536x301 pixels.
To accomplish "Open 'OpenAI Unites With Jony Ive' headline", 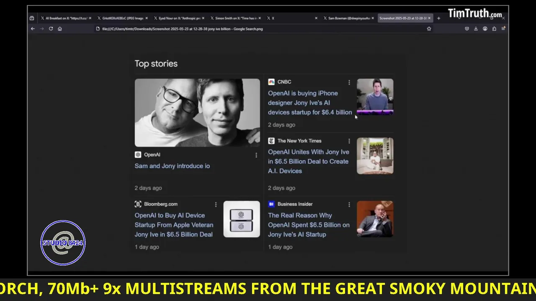I will (x=309, y=161).
